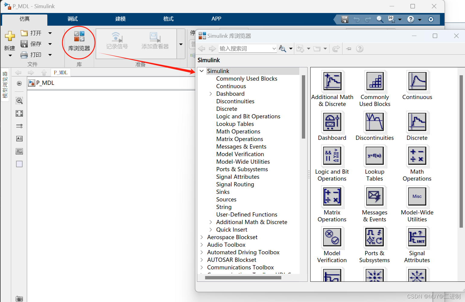Expand the Additional Math & Discrete tree node
This screenshot has height=302, width=465.
(x=211, y=222)
